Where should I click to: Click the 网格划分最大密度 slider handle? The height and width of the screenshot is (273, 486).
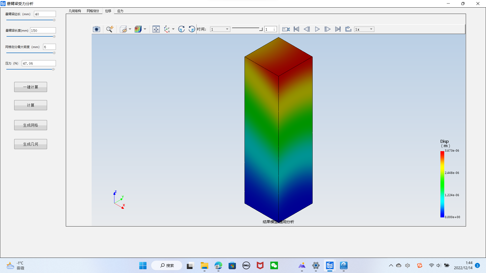54,53
